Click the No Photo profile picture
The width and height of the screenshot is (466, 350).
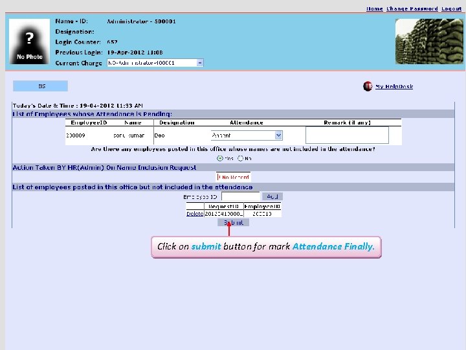click(x=29, y=41)
